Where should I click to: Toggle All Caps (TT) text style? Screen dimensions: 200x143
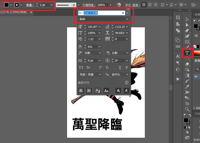click(81, 68)
